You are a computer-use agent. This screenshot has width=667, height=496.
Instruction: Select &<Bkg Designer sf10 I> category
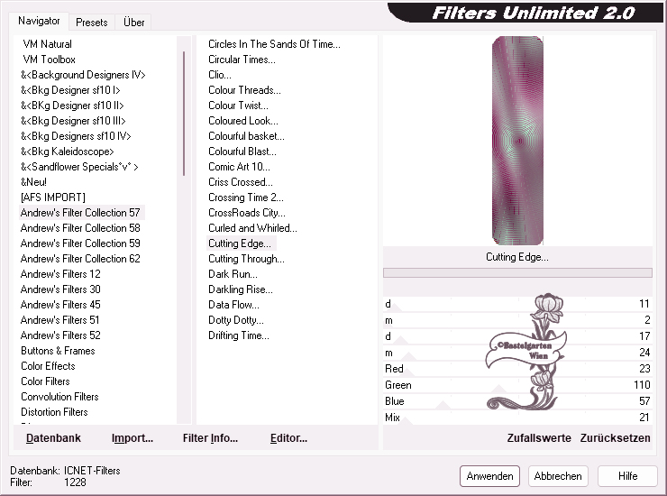tap(70, 90)
